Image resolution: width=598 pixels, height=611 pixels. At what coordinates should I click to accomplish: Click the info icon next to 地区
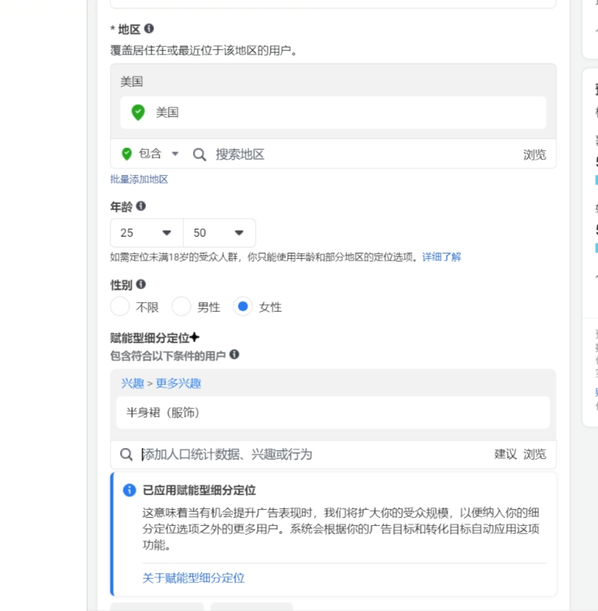click(x=149, y=29)
